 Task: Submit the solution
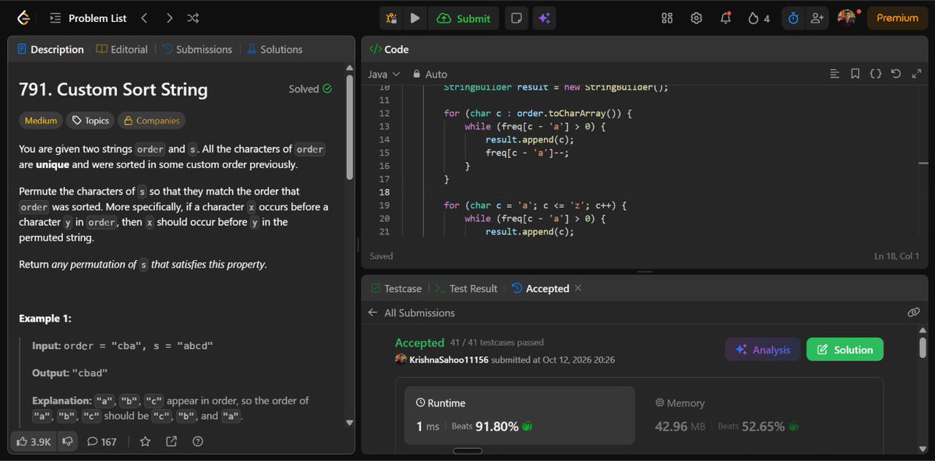tap(464, 18)
